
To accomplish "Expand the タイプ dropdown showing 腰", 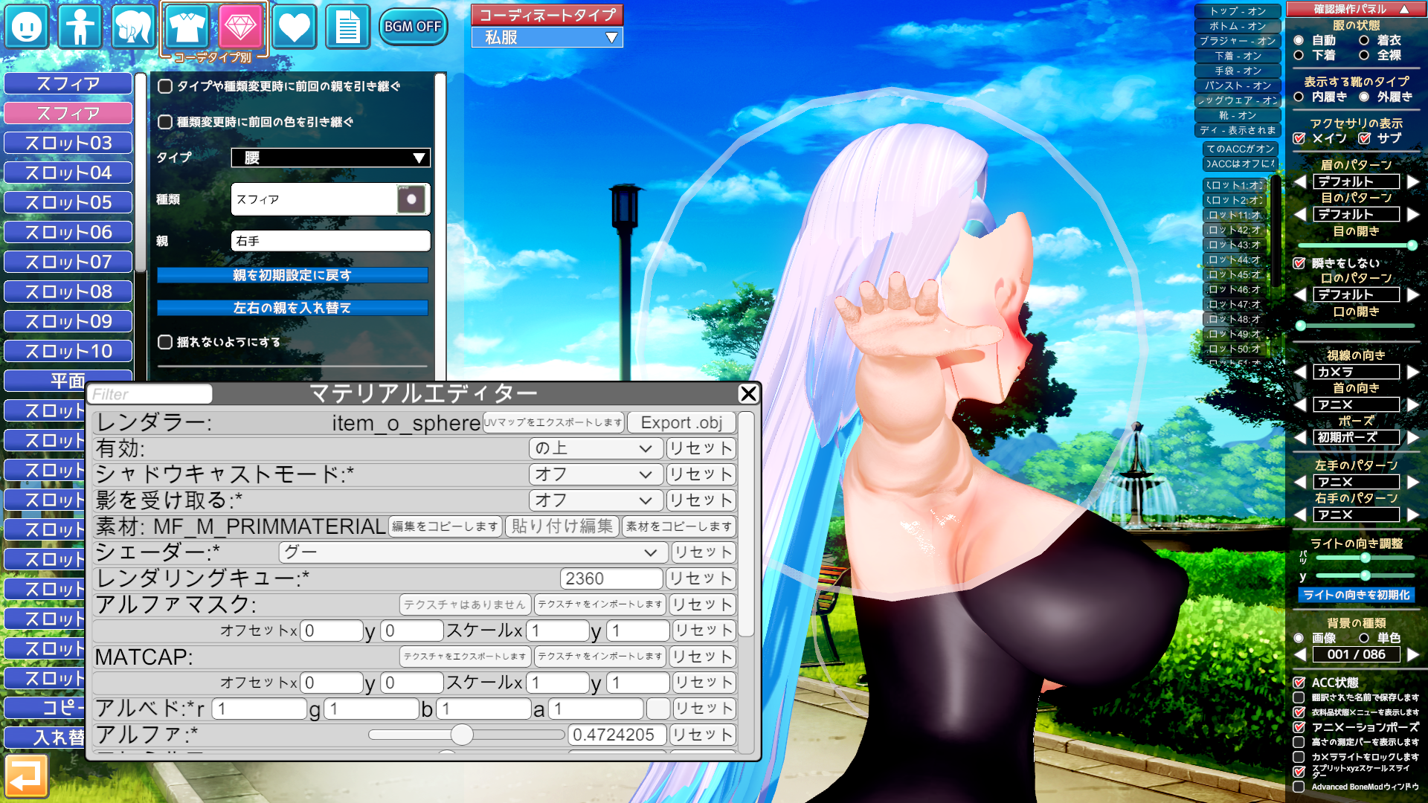I will pos(330,158).
